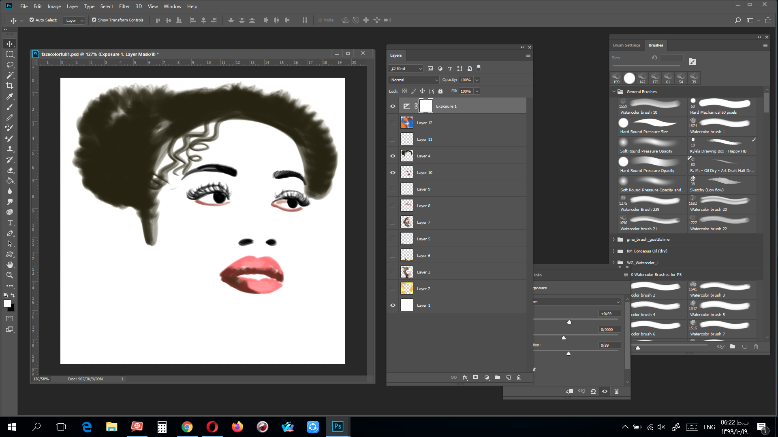
Task: Expand RM Gorgeous Oil (dry) folder
Action: (x=614, y=251)
